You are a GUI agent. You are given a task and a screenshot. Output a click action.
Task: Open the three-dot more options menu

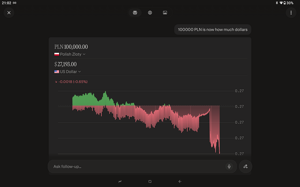[291, 13]
